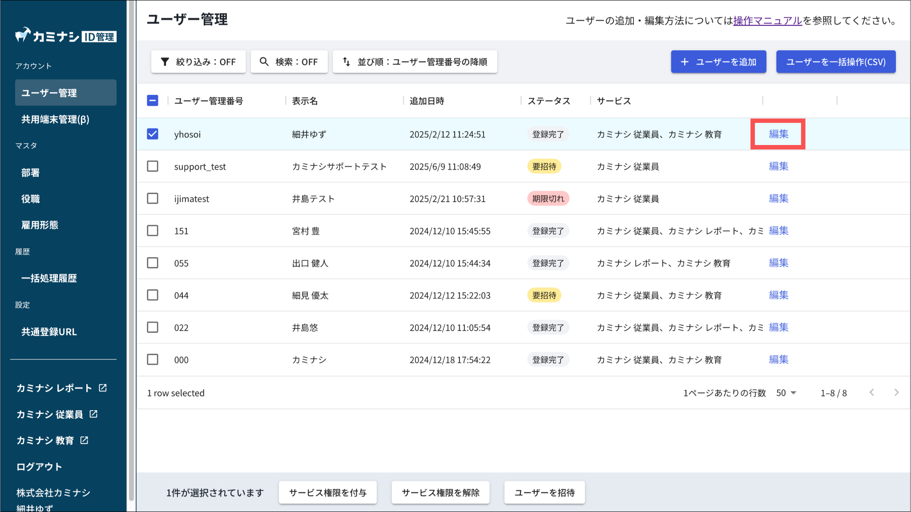Click external-link icon beside カミナシ 教育
Screen dimensions: 911x512
pos(84,440)
